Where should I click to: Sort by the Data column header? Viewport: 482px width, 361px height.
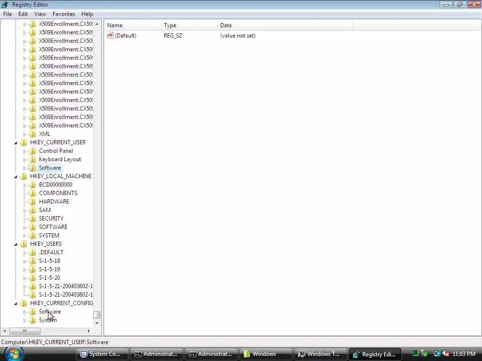click(x=285, y=25)
